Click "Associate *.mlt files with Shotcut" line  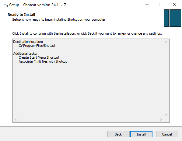(x=43, y=61)
